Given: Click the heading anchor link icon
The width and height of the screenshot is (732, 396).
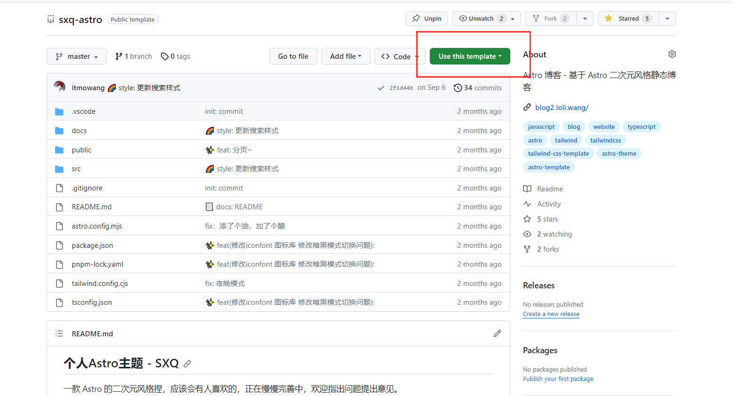Looking at the screenshot, I should pyautogui.click(x=187, y=364).
